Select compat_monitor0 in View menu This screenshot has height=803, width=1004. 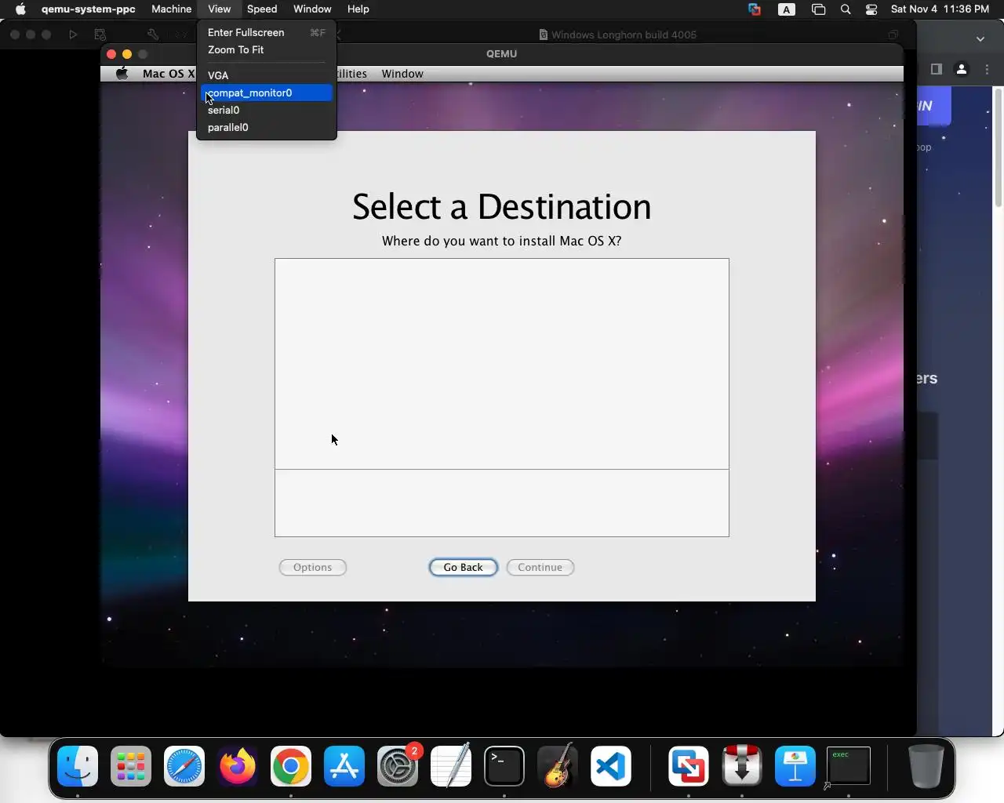(x=267, y=93)
